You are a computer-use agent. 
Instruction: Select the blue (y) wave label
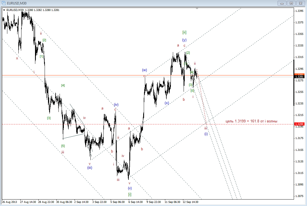tap(184, 40)
